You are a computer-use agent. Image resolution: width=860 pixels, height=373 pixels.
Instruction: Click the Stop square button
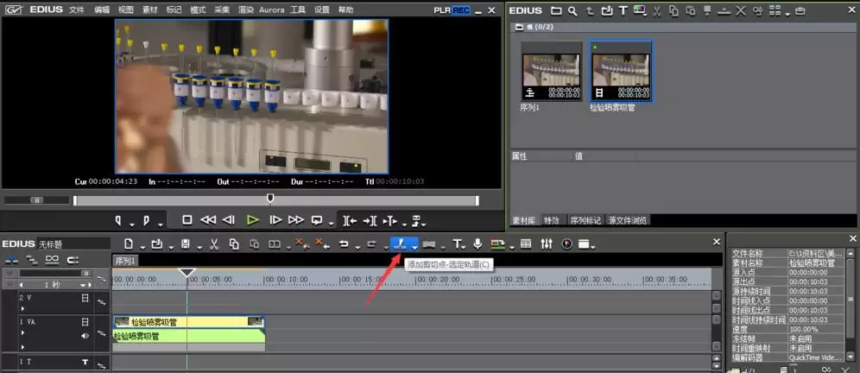tap(187, 220)
